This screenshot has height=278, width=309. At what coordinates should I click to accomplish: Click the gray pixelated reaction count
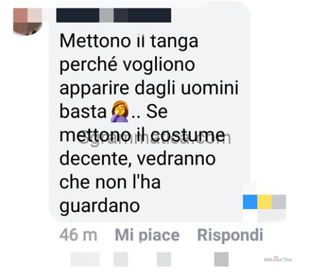pos(279,202)
